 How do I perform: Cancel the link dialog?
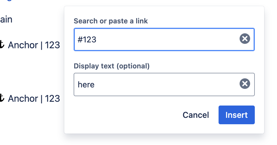click(195, 115)
